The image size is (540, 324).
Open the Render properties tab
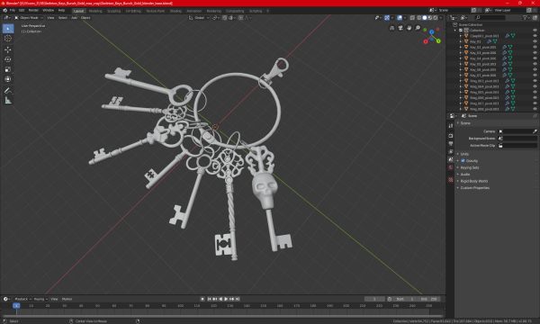click(x=451, y=136)
